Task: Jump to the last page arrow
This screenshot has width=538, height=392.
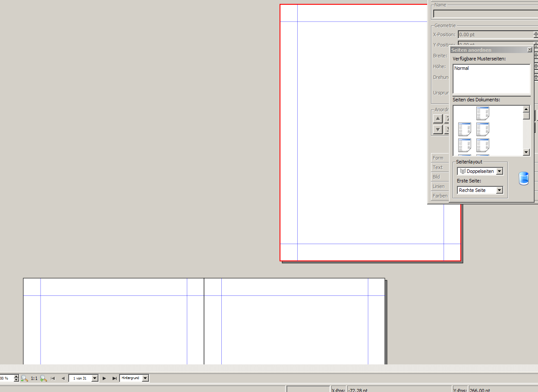Action: [114, 378]
